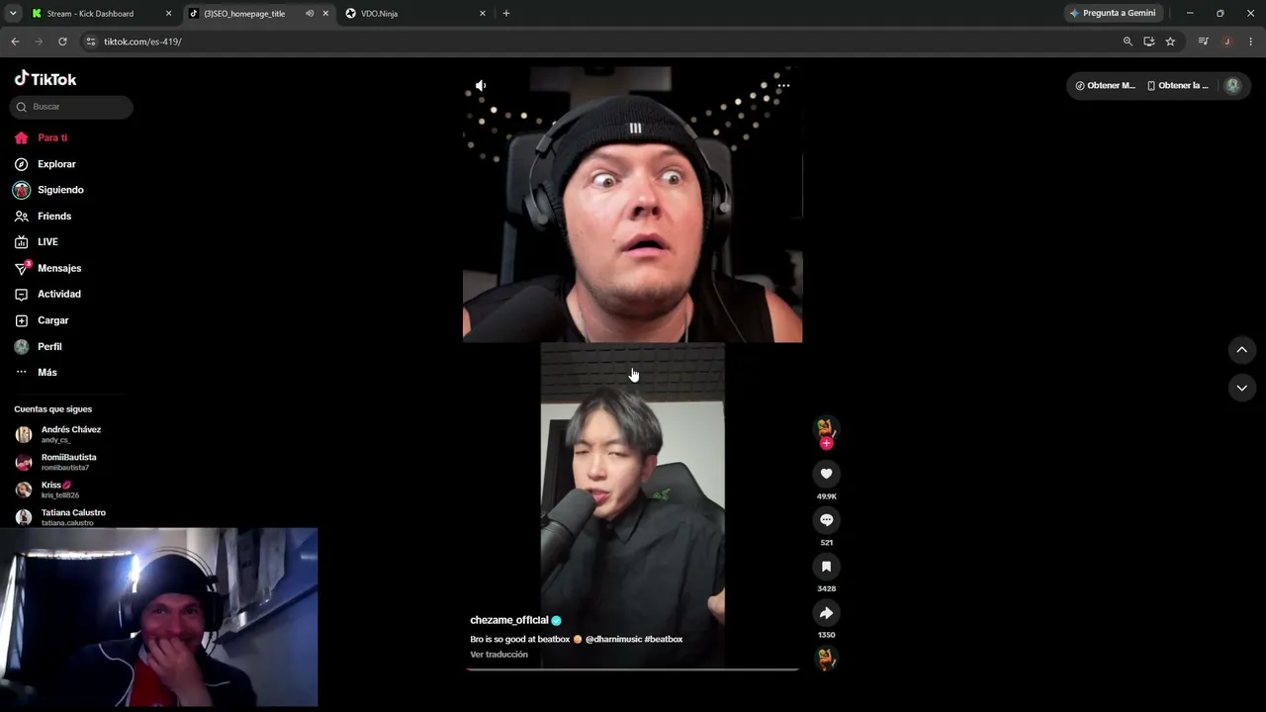Close the VDO.Ninja tab
Image resolution: width=1266 pixels, height=712 pixels.
tap(483, 14)
